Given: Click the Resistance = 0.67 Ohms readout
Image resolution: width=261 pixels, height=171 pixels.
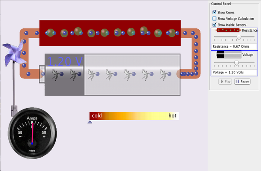Looking at the screenshot, I should [x=234, y=46].
